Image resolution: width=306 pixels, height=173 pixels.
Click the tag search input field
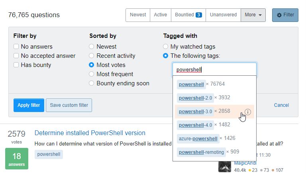[214, 69]
